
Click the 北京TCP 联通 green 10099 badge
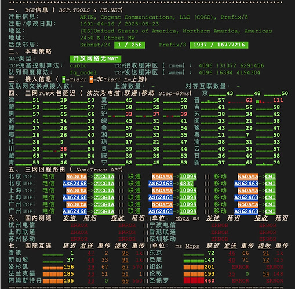[188, 177]
